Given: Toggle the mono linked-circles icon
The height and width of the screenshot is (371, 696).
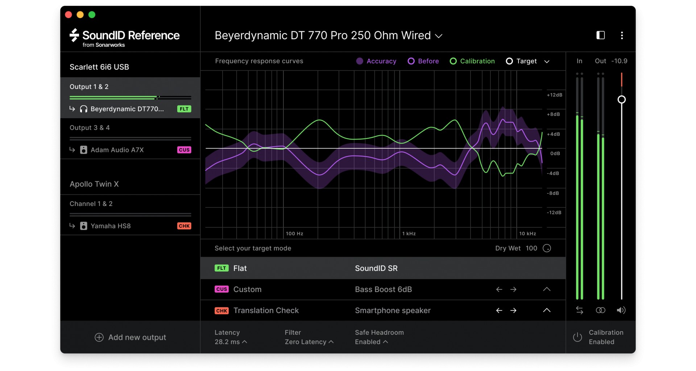Looking at the screenshot, I should tap(601, 310).
